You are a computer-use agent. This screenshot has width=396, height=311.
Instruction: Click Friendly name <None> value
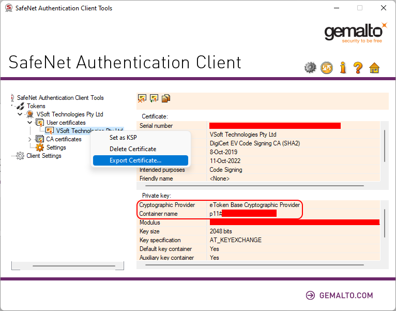[220, 179]
